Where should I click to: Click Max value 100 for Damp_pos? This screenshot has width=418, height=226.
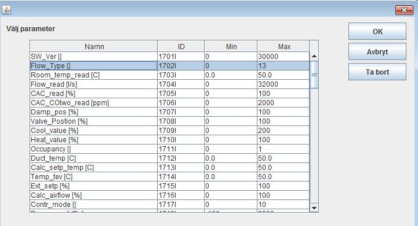tap(283, 112)
